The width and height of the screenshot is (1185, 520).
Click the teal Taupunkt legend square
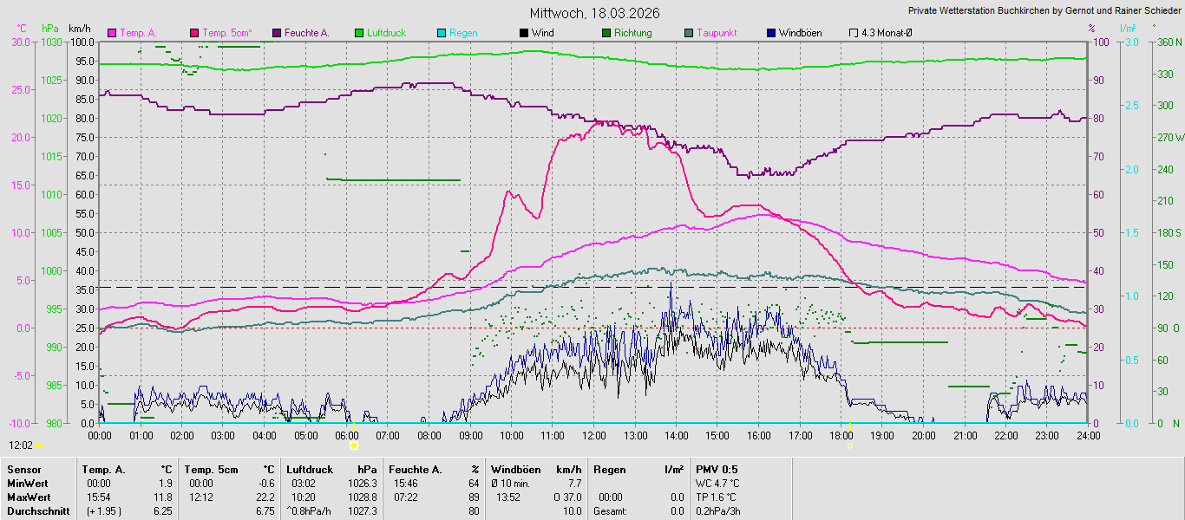pyautogui.click(x=689, y=33)
